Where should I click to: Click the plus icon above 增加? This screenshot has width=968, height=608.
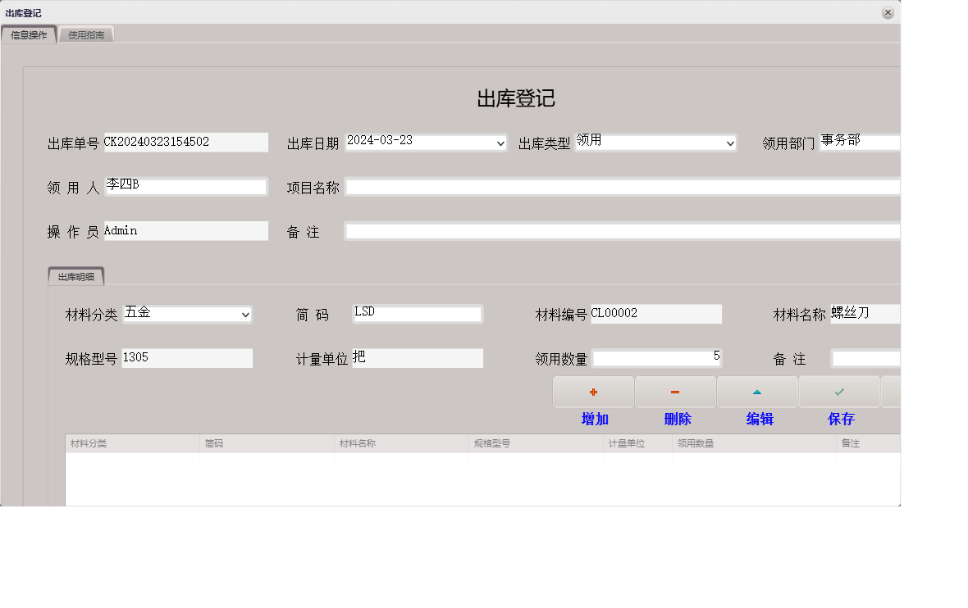coord(593,391)
